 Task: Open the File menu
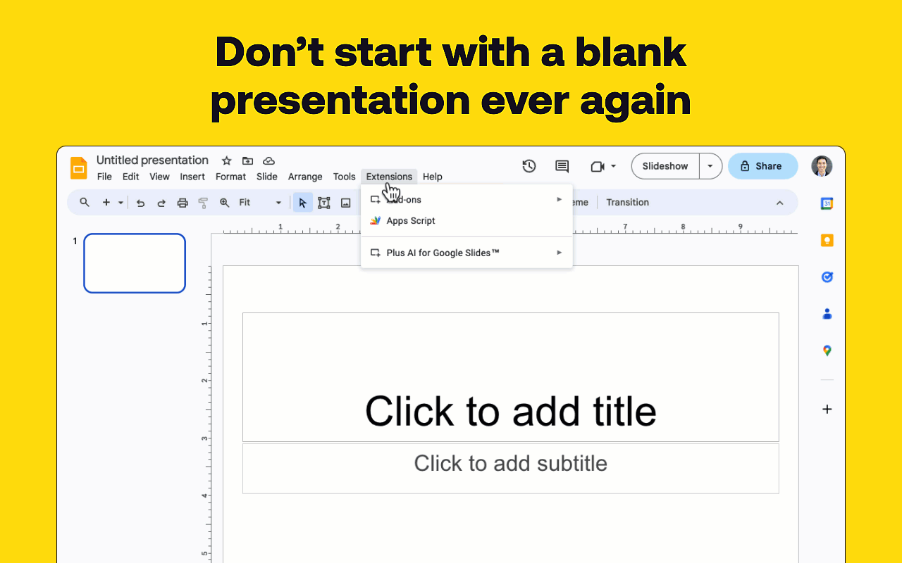point(104,177)
